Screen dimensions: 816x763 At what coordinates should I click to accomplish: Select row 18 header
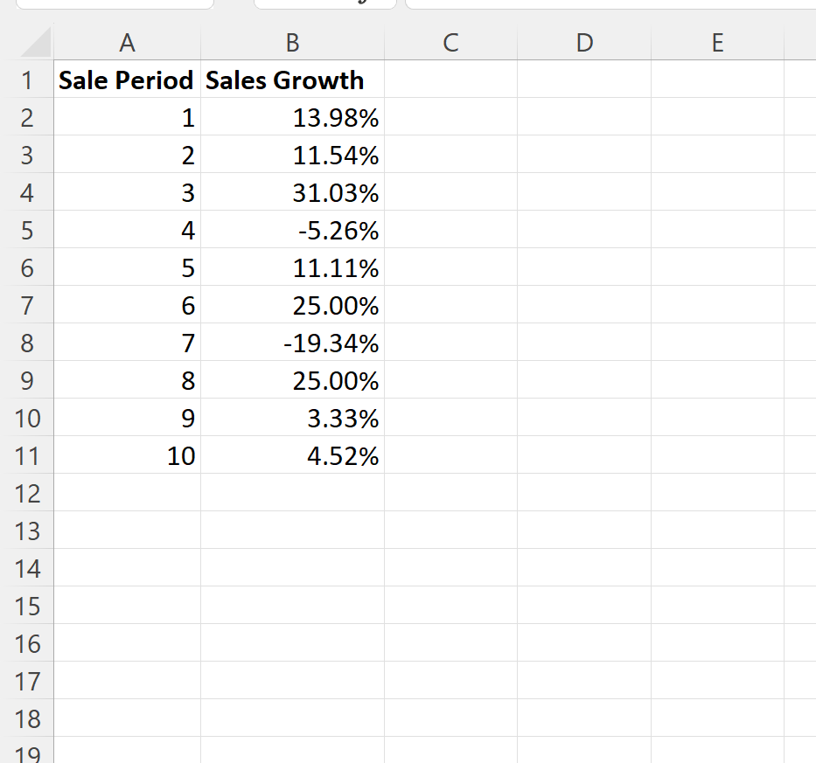[x=27, y=718]
